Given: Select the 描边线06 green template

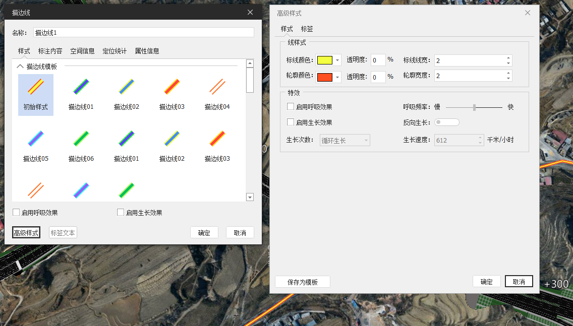Looking at the screenshot, I should [81, 139].
